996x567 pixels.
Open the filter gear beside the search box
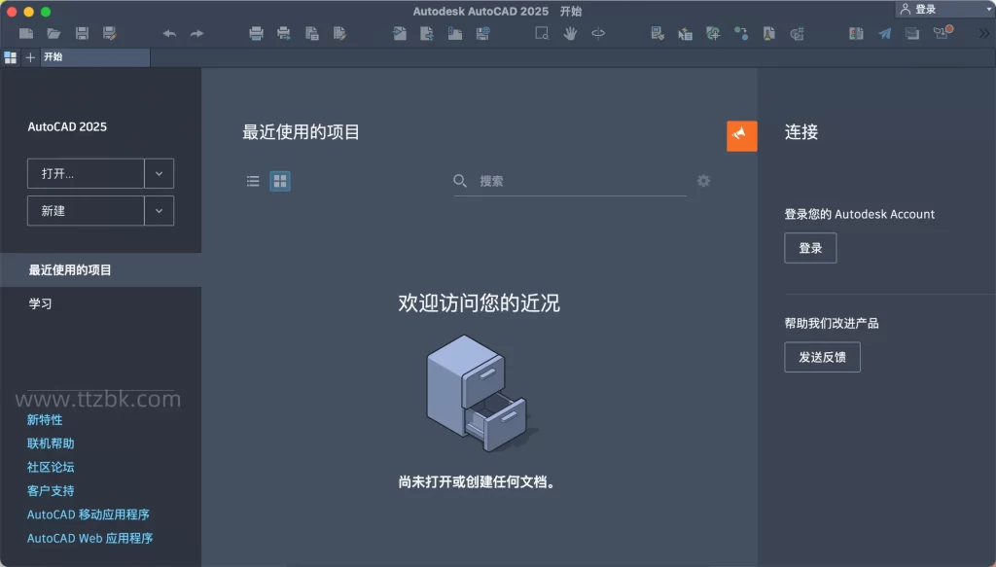[x=703, y=181]
